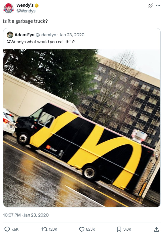Image resolution: width=163 pixels, height=235 pixels.
Task: Enlarge the yellow-and-black truck photo
Action: (x=82, y=128)
